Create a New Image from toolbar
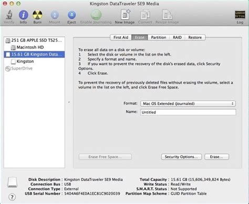Screen dimensions: 249x204 tap(125, 15)
